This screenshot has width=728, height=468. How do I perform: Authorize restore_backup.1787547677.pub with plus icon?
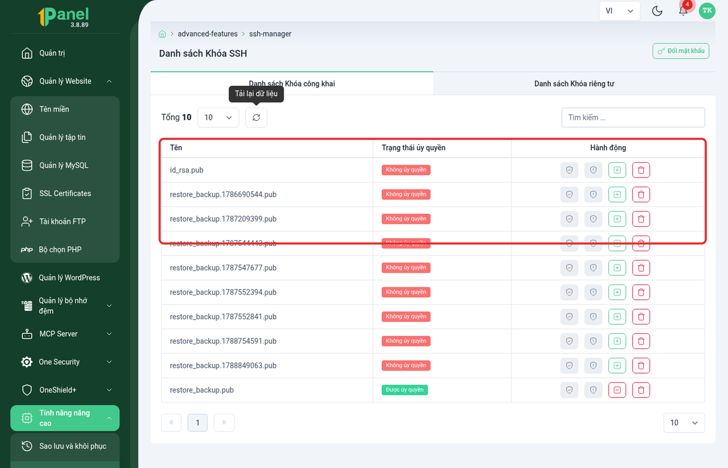[617, 268]
